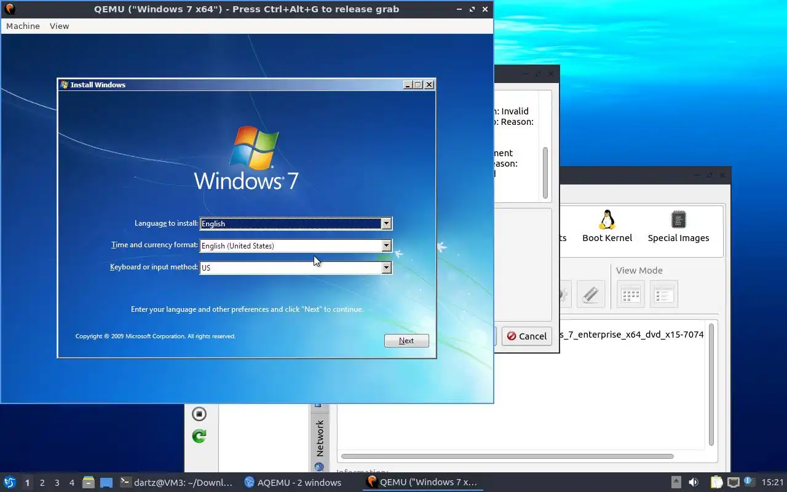Viewport: 787px width, 492px height.
Task: Click the stop VM button in AQEMU
Action: click(x=199, y=414)
